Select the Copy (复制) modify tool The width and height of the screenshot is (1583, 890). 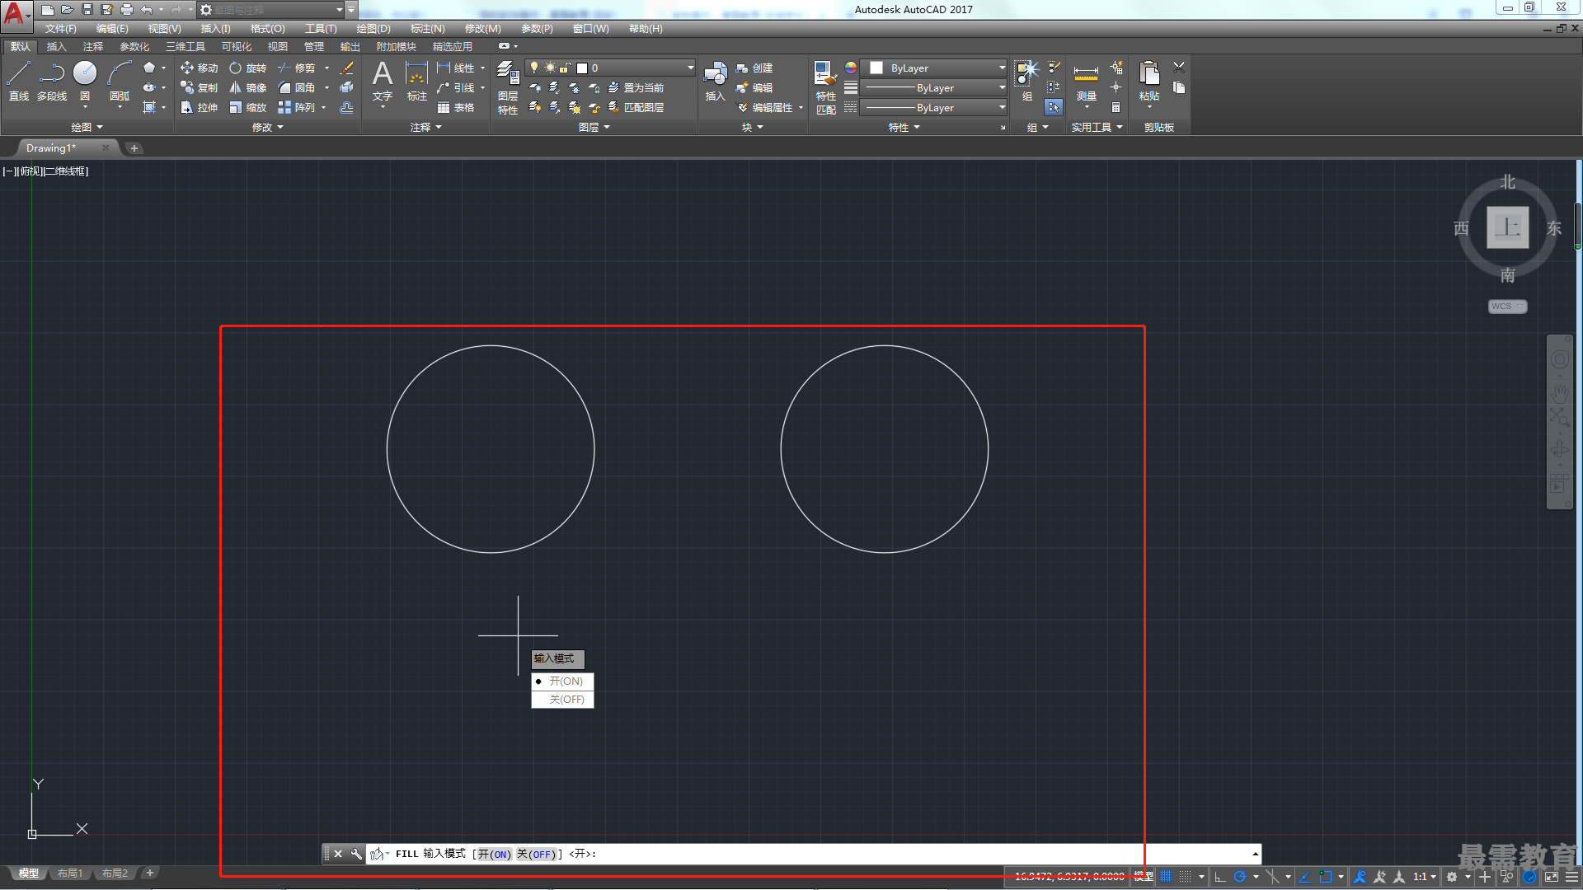click(x=199, y=88)
